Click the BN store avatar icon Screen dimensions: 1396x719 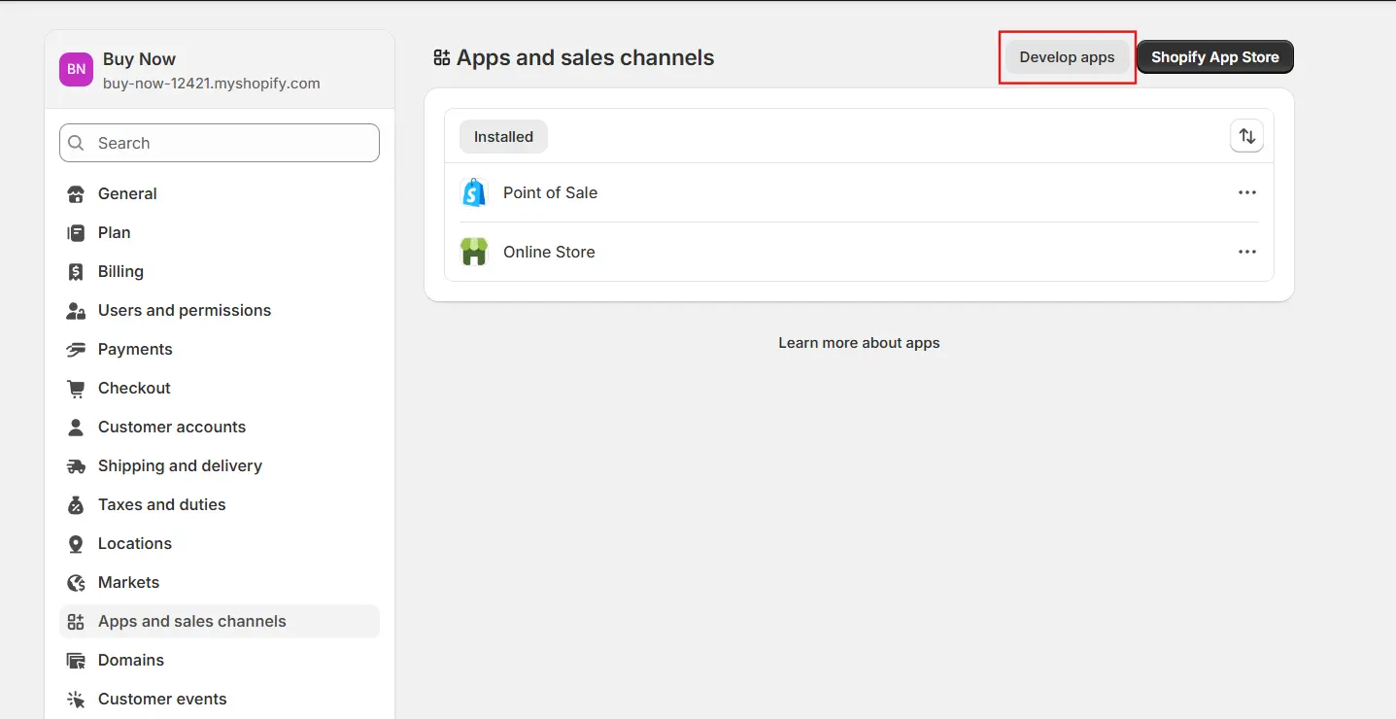click(x=76, y=70)
